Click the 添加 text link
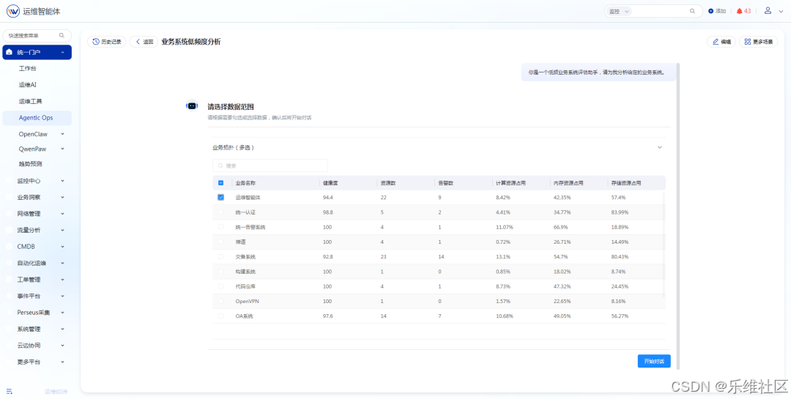This screenshot has width=791, height=399. pos(721,11)
